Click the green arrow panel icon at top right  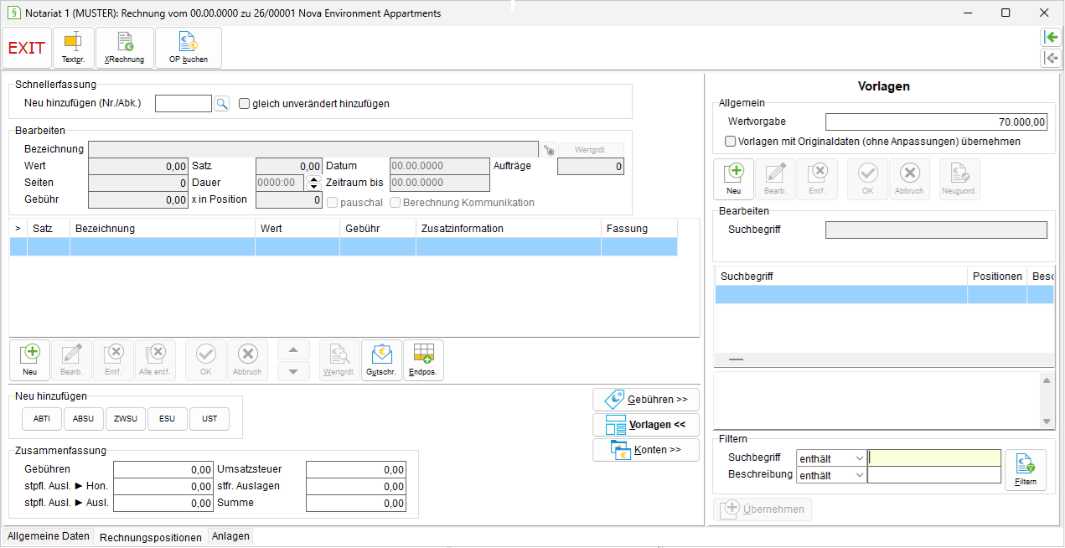[x=1050, y=37]
